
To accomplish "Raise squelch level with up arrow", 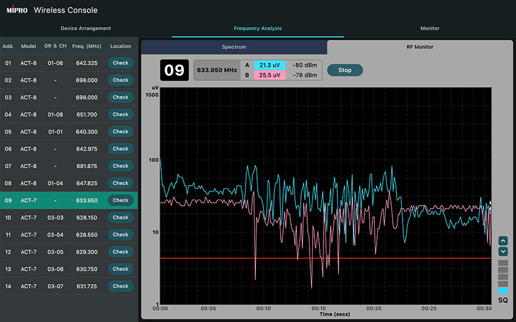I will pos(503,241).
